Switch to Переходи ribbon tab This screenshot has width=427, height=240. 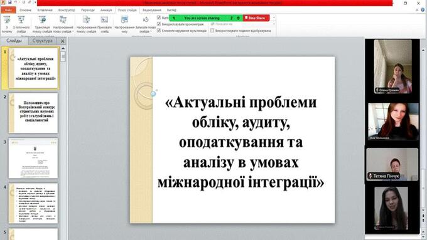pyautogui.click(x=88, y=10)
